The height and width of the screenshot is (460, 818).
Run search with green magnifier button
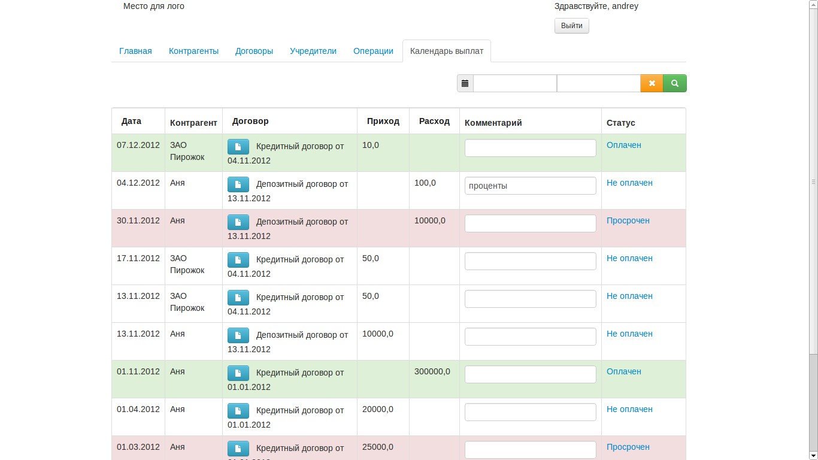click(x=675, y=83)
